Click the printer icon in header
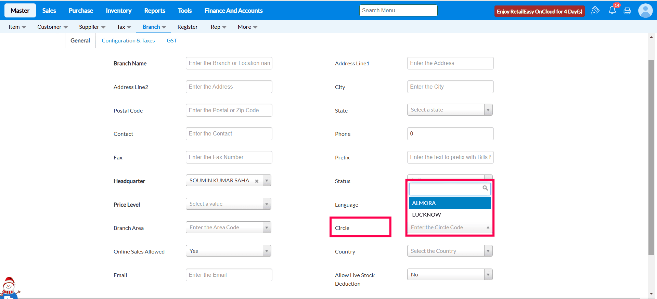Viewport: 657px width, 299px height. 627,11
